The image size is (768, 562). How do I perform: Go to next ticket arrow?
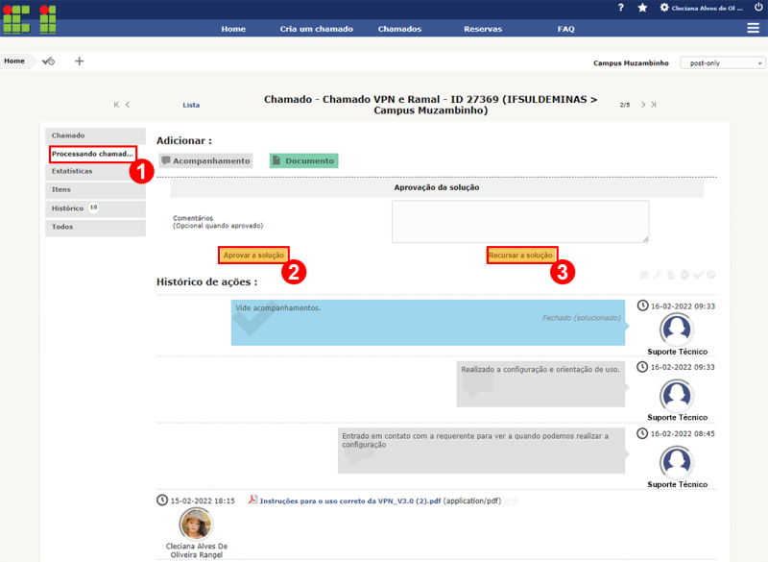[x=643, y=105]
